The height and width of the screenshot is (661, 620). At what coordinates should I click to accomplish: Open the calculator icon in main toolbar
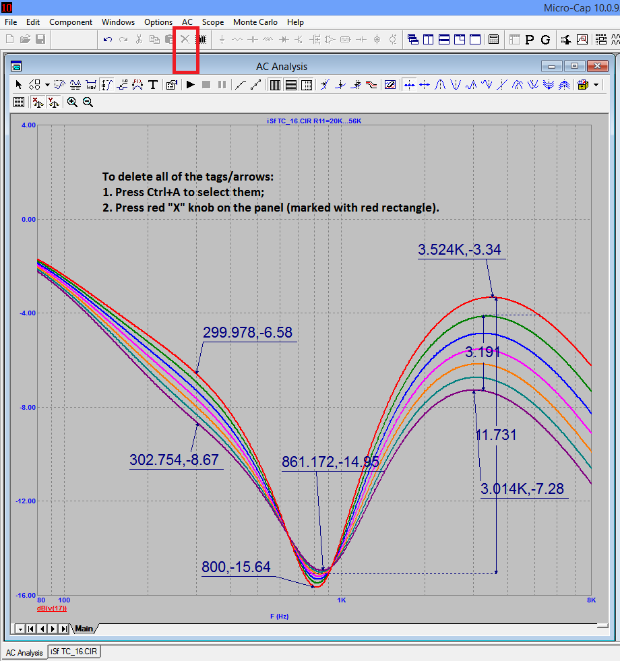point(493,40)
